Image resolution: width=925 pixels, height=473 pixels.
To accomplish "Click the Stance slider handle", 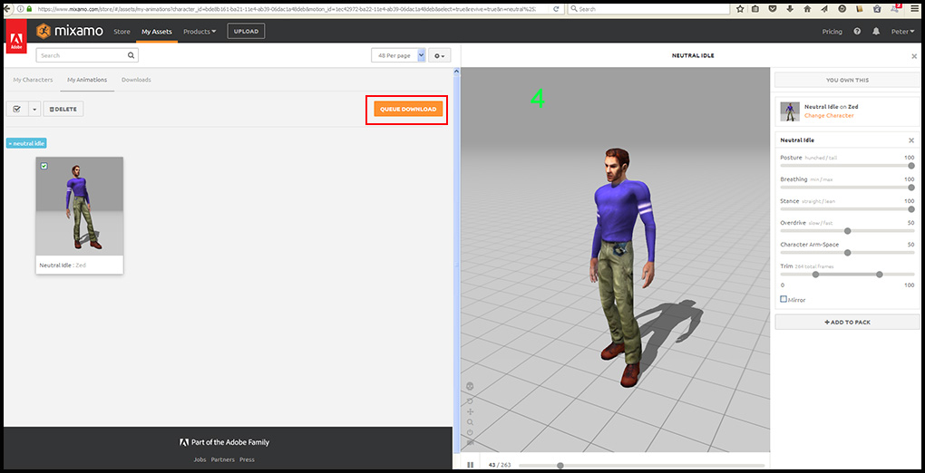I will [911, 209].
